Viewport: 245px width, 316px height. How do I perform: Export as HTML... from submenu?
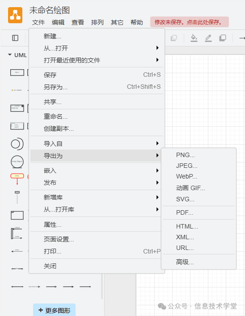coord(199,226)
